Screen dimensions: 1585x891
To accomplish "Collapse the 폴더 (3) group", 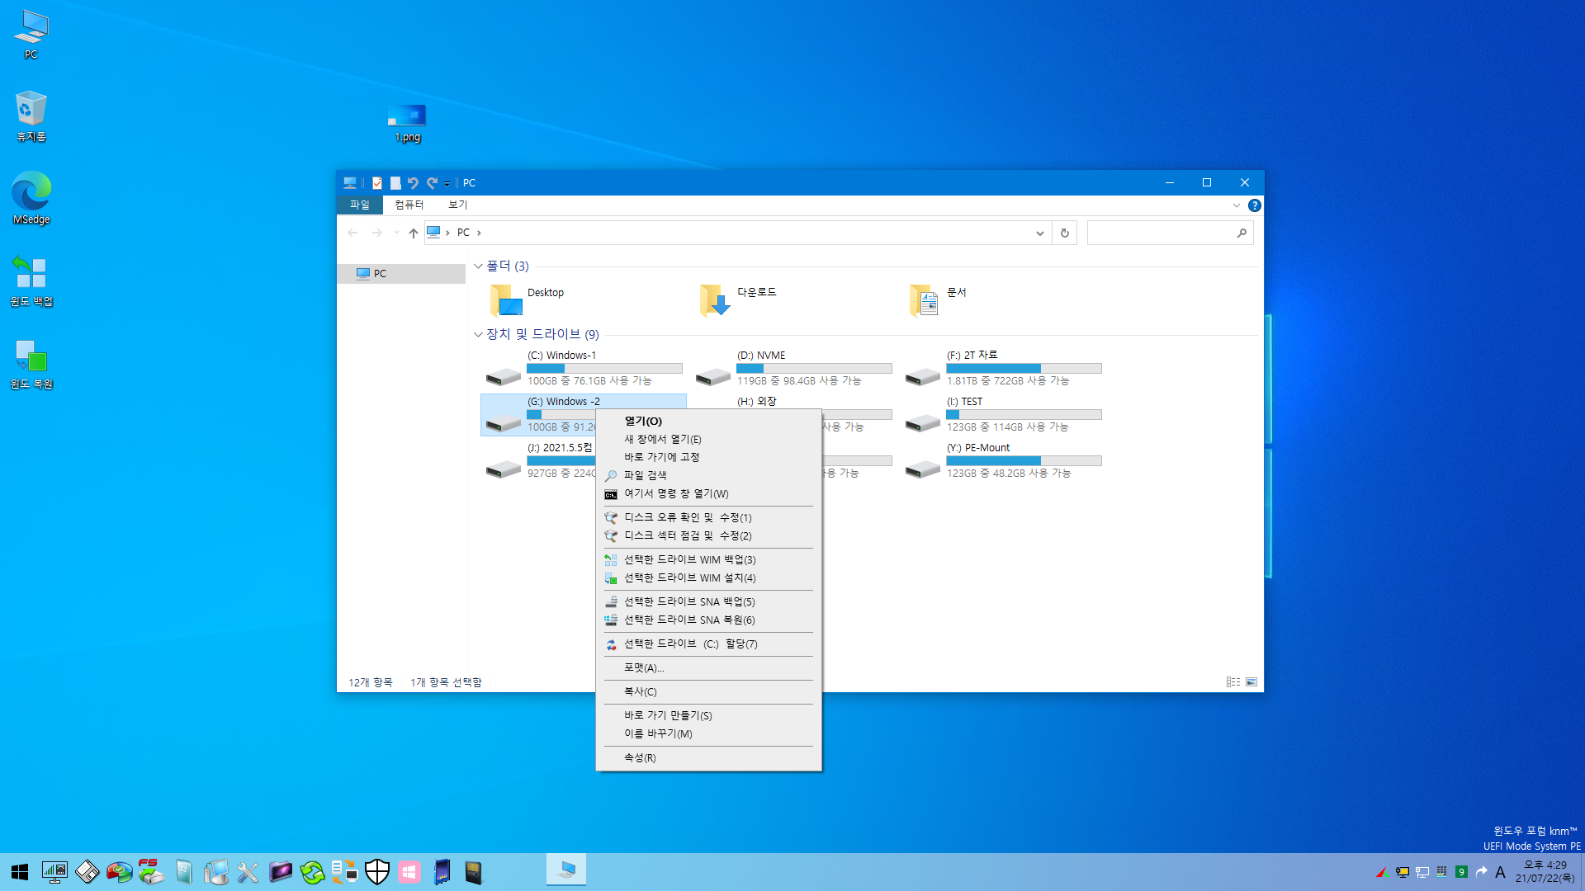I will [x=478, y=266].
